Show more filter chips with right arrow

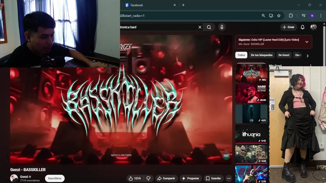click(307, 56)
